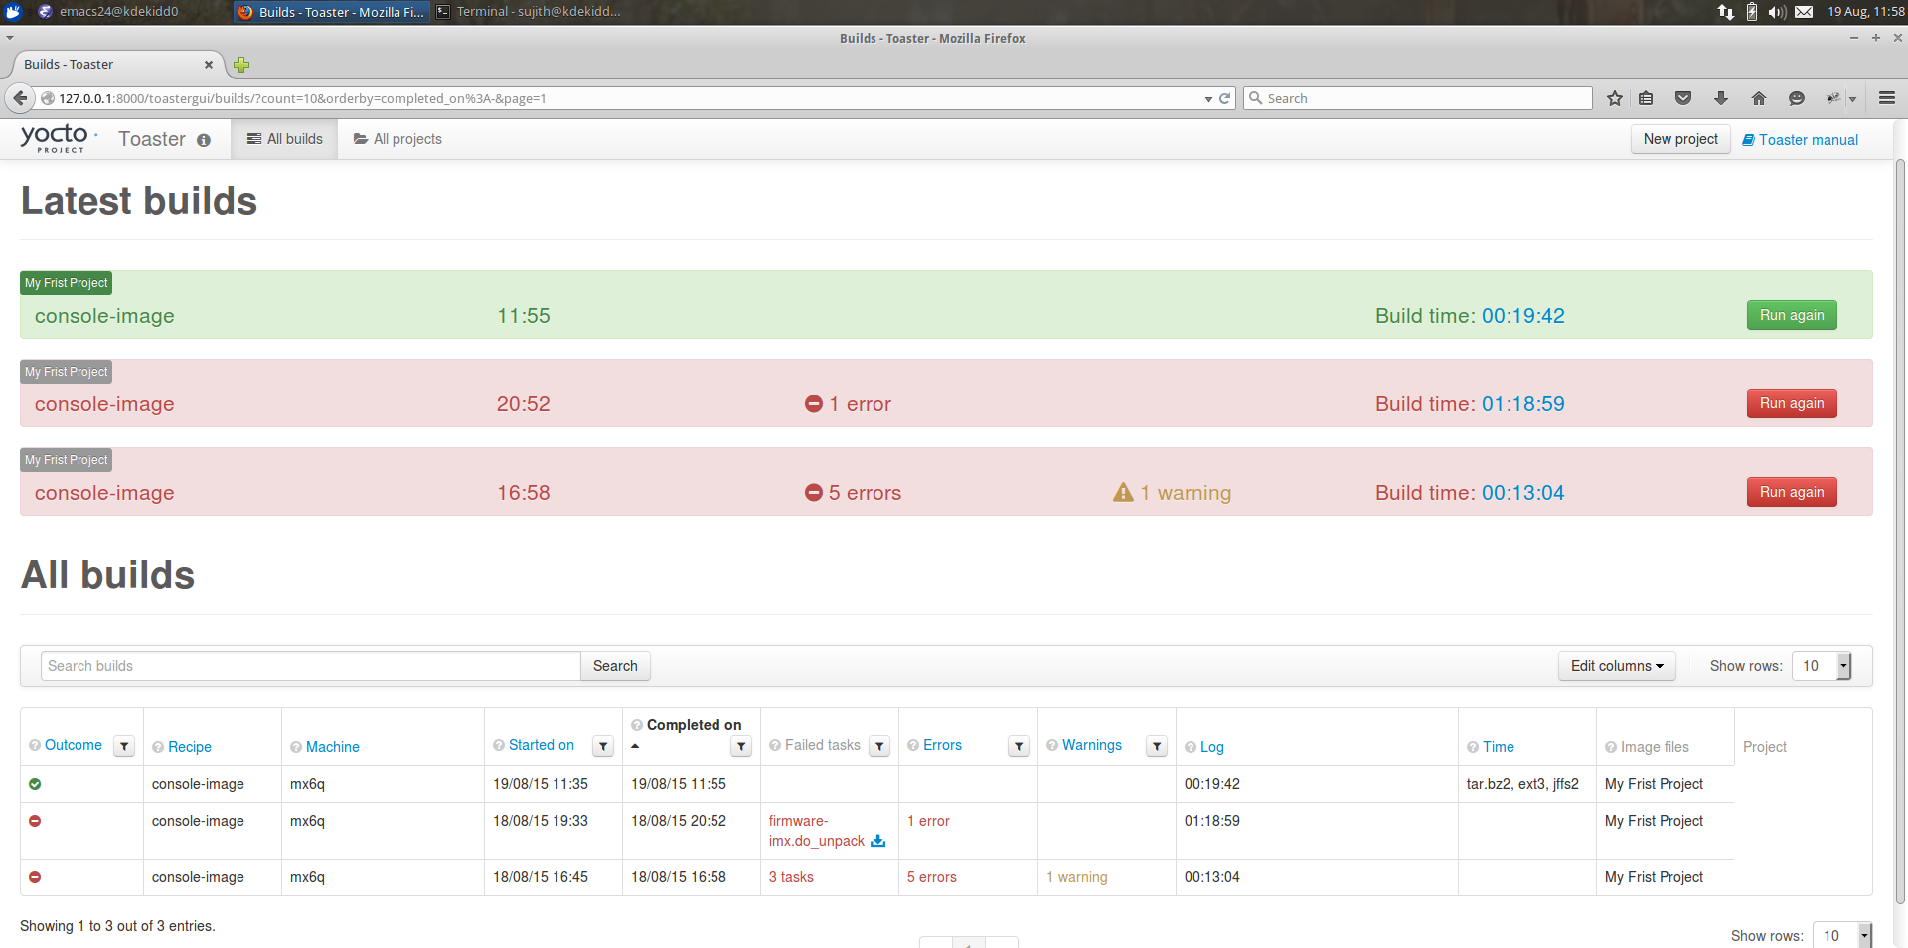Click help icon beside Machine column
The height and width of the screenshot is (948, 1908).
(296, 747)
